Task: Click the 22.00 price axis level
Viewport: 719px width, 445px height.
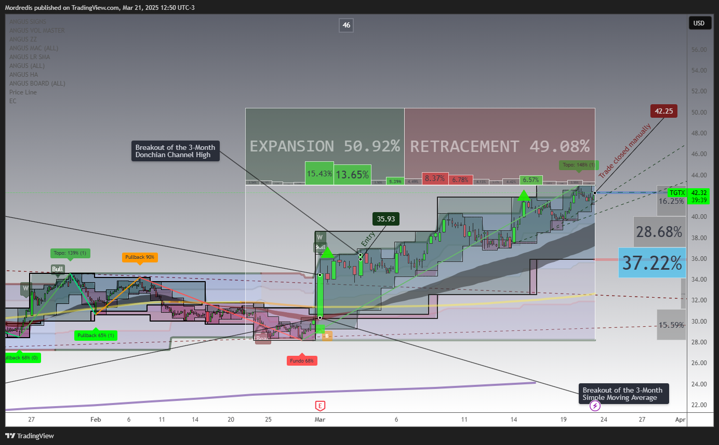Action: coord(699,405)
